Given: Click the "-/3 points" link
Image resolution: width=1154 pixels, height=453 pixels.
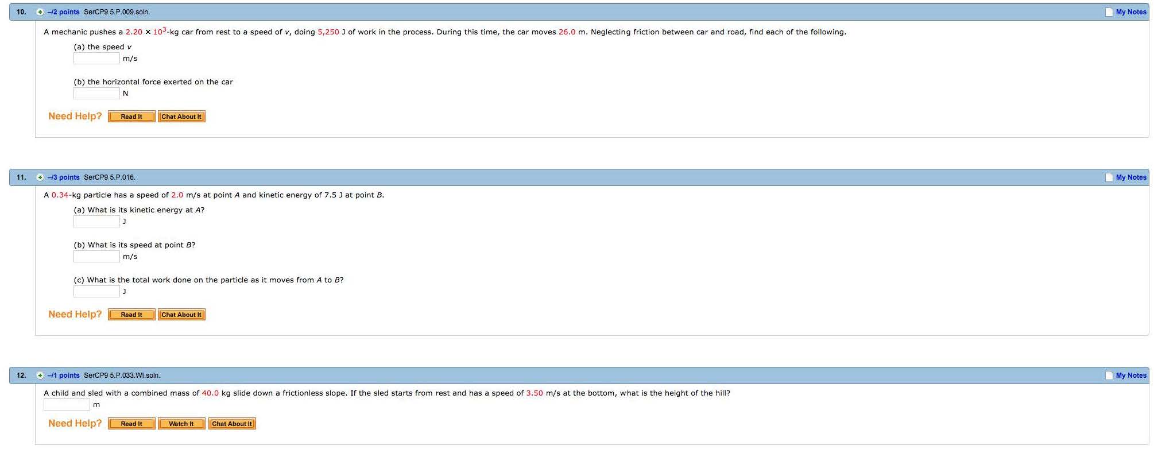Looking at the screenshot, I should tap(63, 177).
